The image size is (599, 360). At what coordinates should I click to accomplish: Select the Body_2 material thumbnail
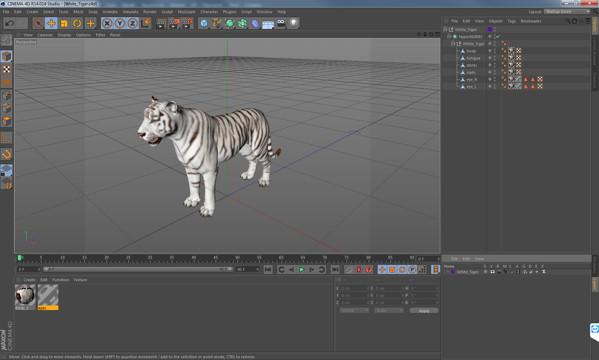[x=25, y=295]
